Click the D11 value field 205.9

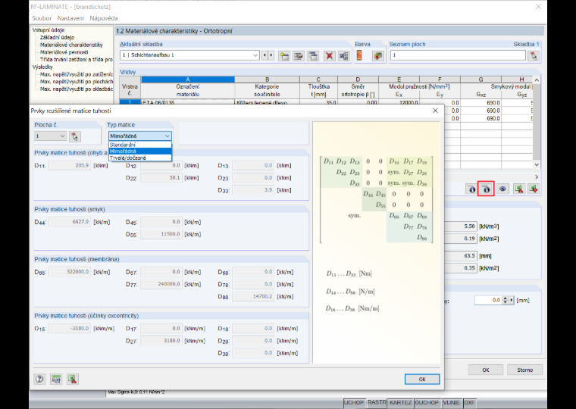tap(70, 166)
